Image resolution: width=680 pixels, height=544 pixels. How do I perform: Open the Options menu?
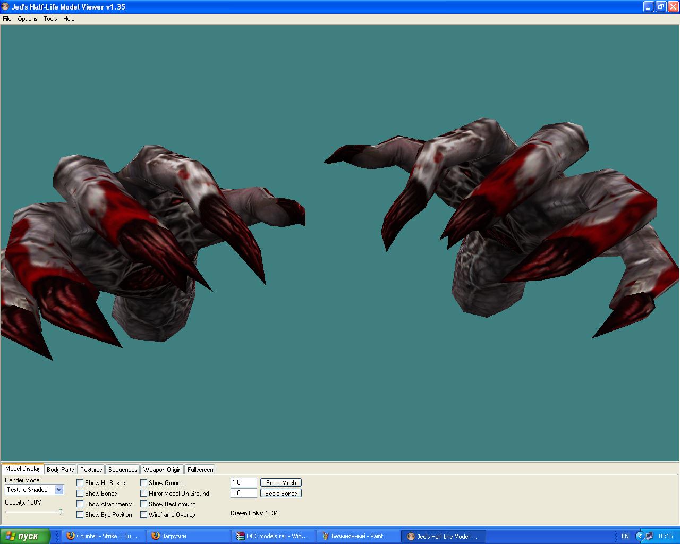[x=28, y=19]
